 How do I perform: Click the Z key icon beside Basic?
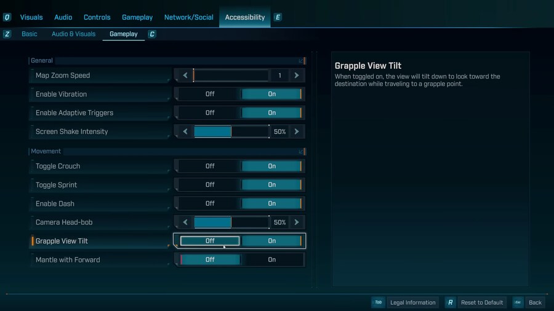pos(7,34)
